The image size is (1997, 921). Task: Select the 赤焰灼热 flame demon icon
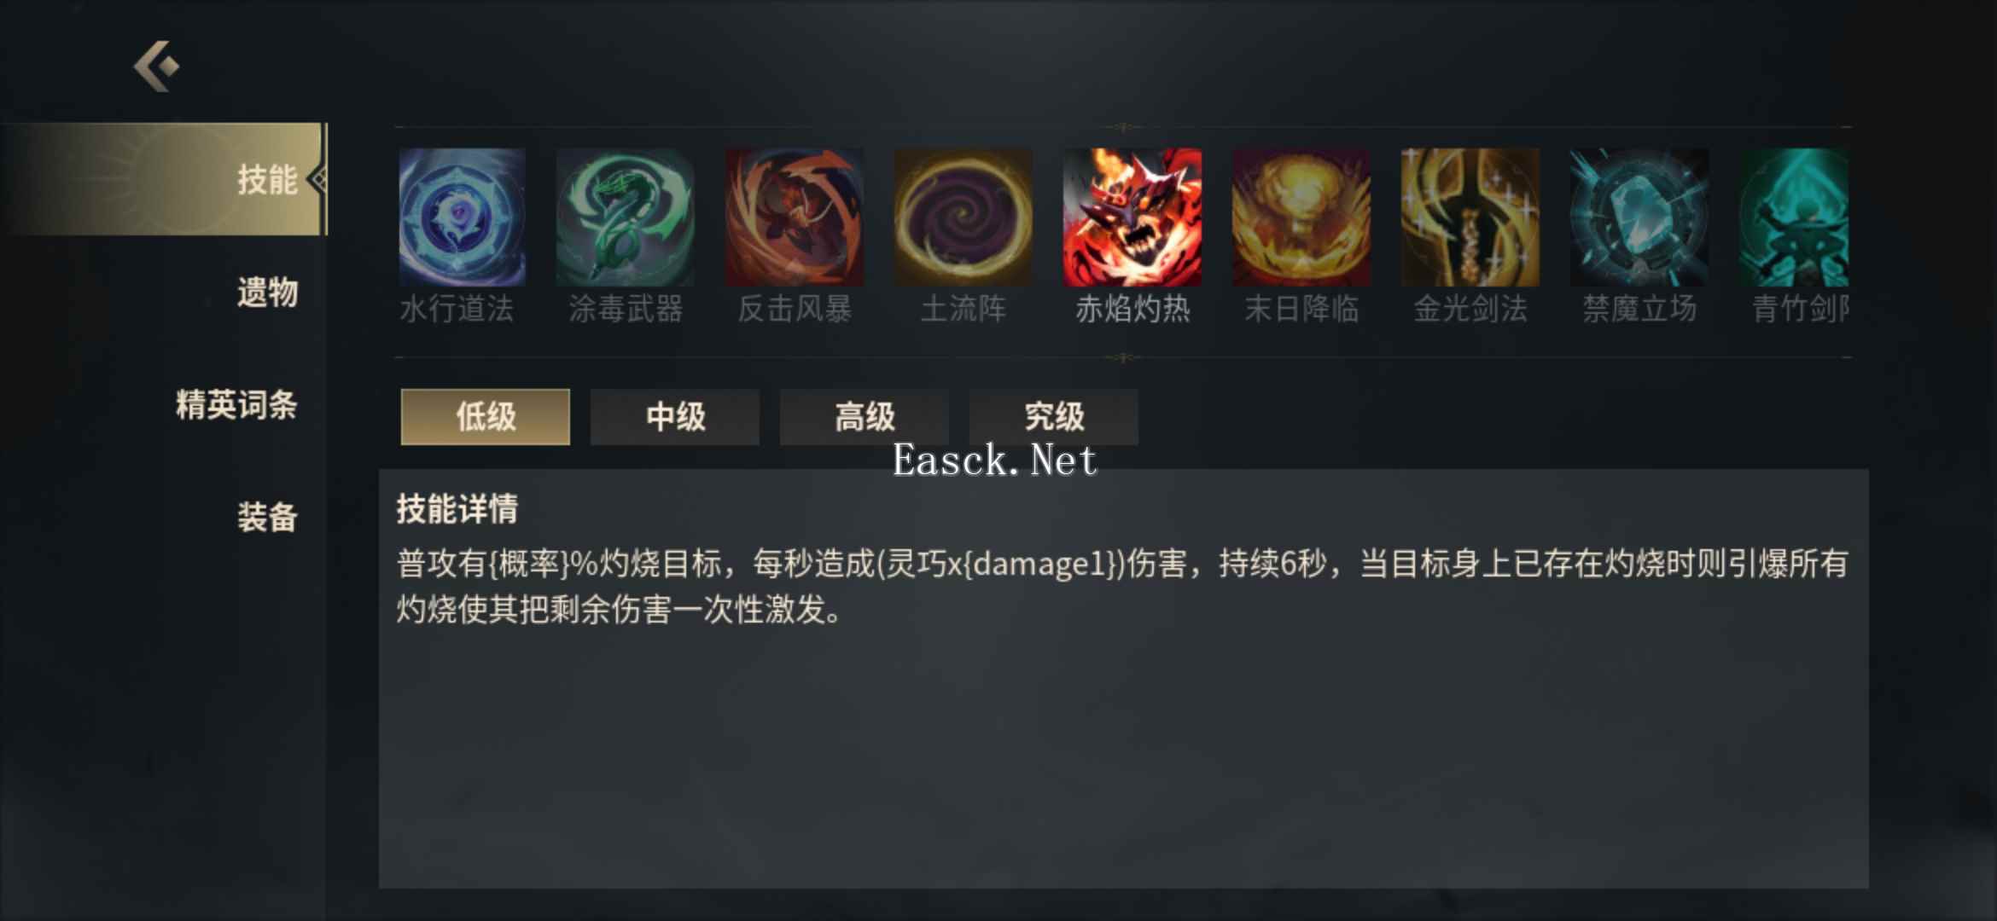tap(1132, 217)
